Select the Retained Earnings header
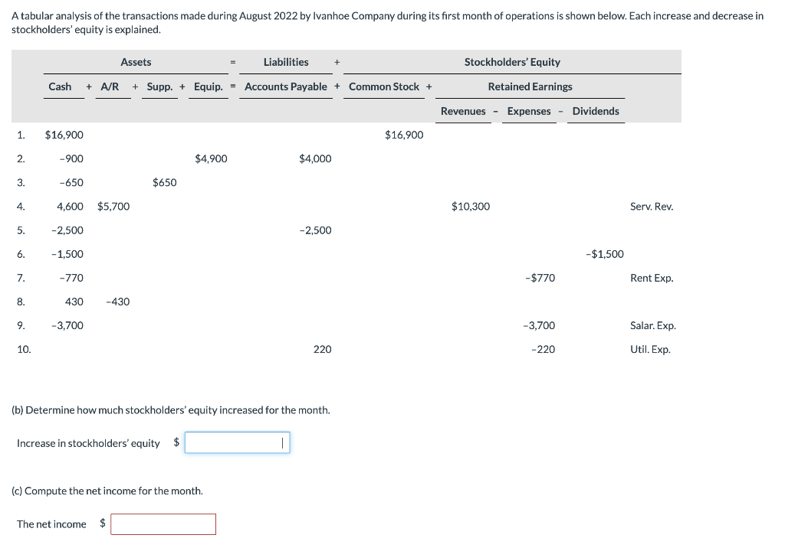The width and height of the screenshot is (785, 548). pyautogui.click(x=530, y=86)
